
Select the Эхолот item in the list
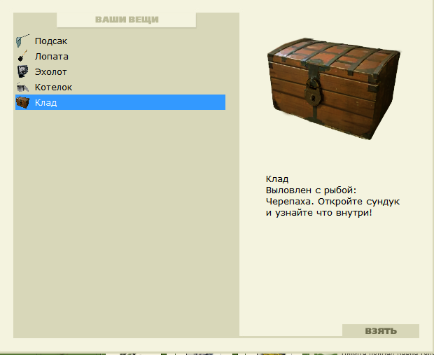click(x=120, y=71)
